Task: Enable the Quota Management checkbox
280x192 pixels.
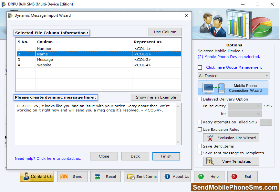Action: [x=200, y=68]
